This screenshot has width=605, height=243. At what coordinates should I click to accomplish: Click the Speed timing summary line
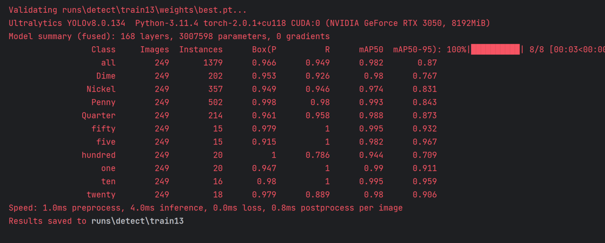206,208
